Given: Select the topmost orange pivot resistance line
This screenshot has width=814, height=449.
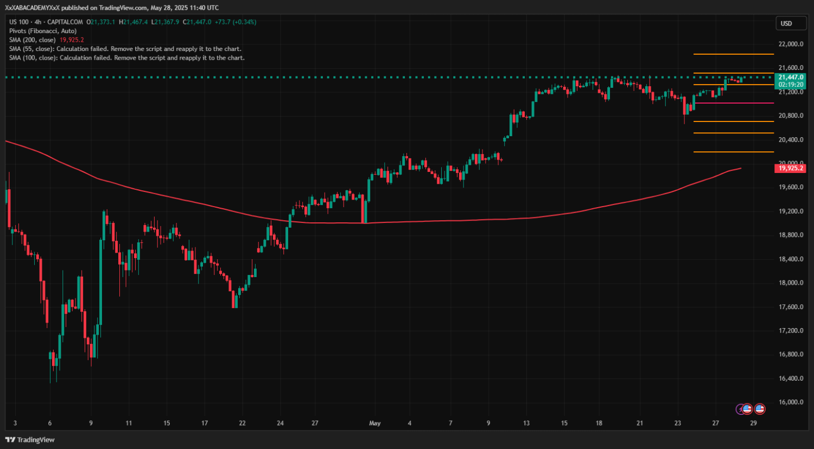Looking at the screenshot, I should (733, 54).
